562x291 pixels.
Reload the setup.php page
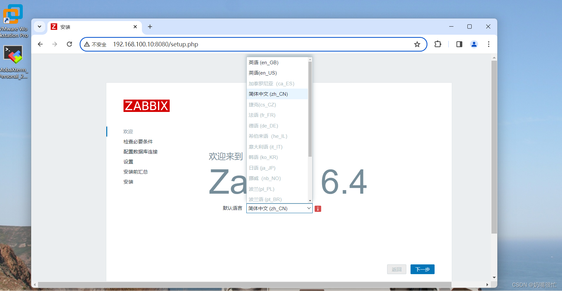click(69, 44)
